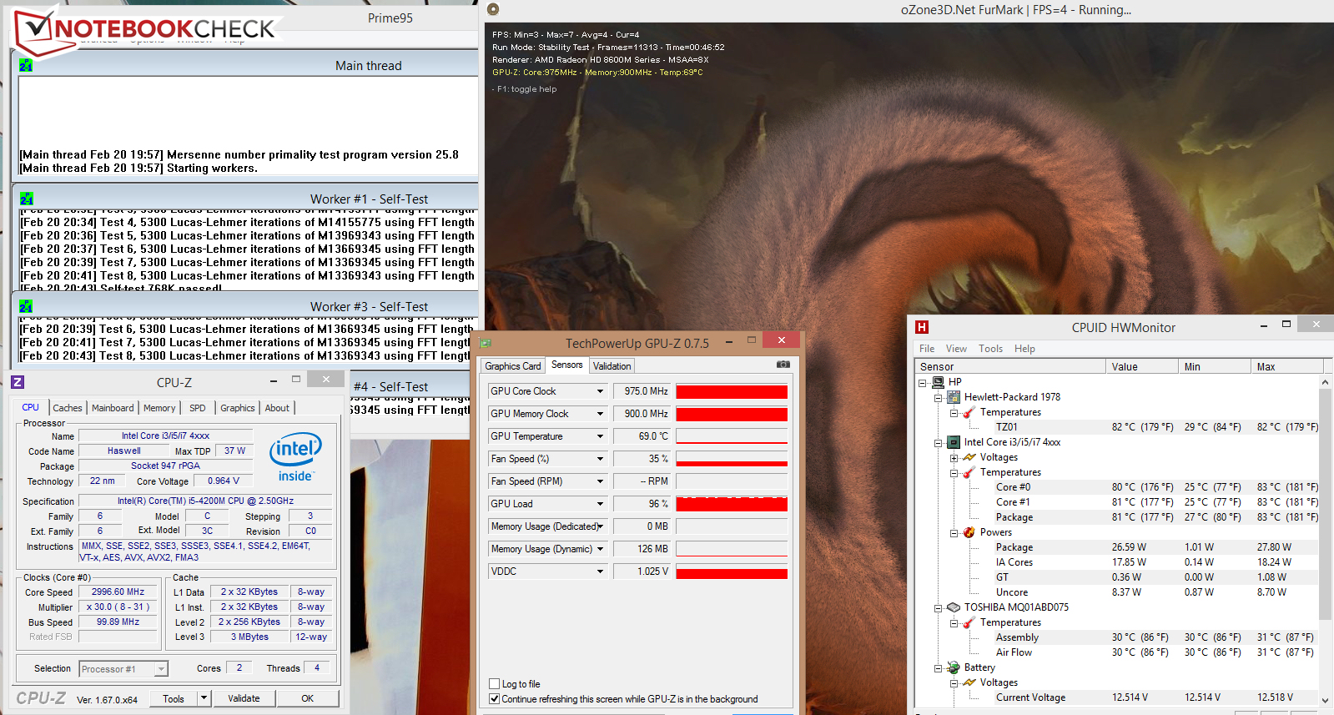Collapse the Powers node in HWMonitor
The width and height of the screenshot is (1334, 715).
[x=954, y=533]
